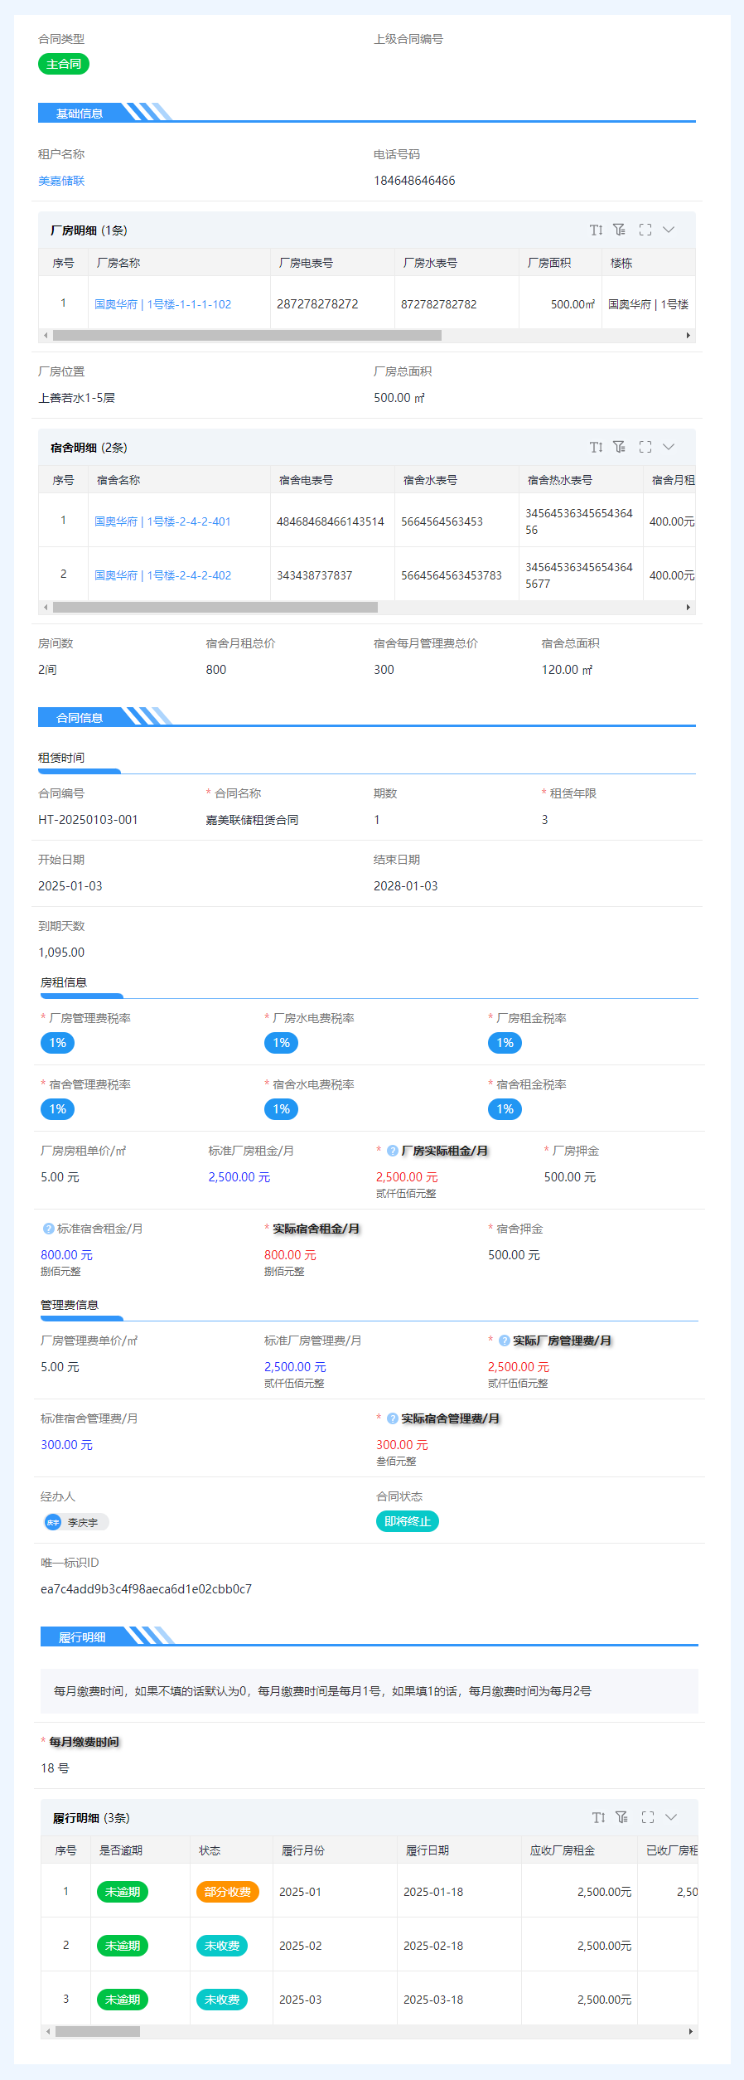Expand 宿舍明细 table to fullscreen
This screenshot has height=2080, width=744.
[645, 447]
